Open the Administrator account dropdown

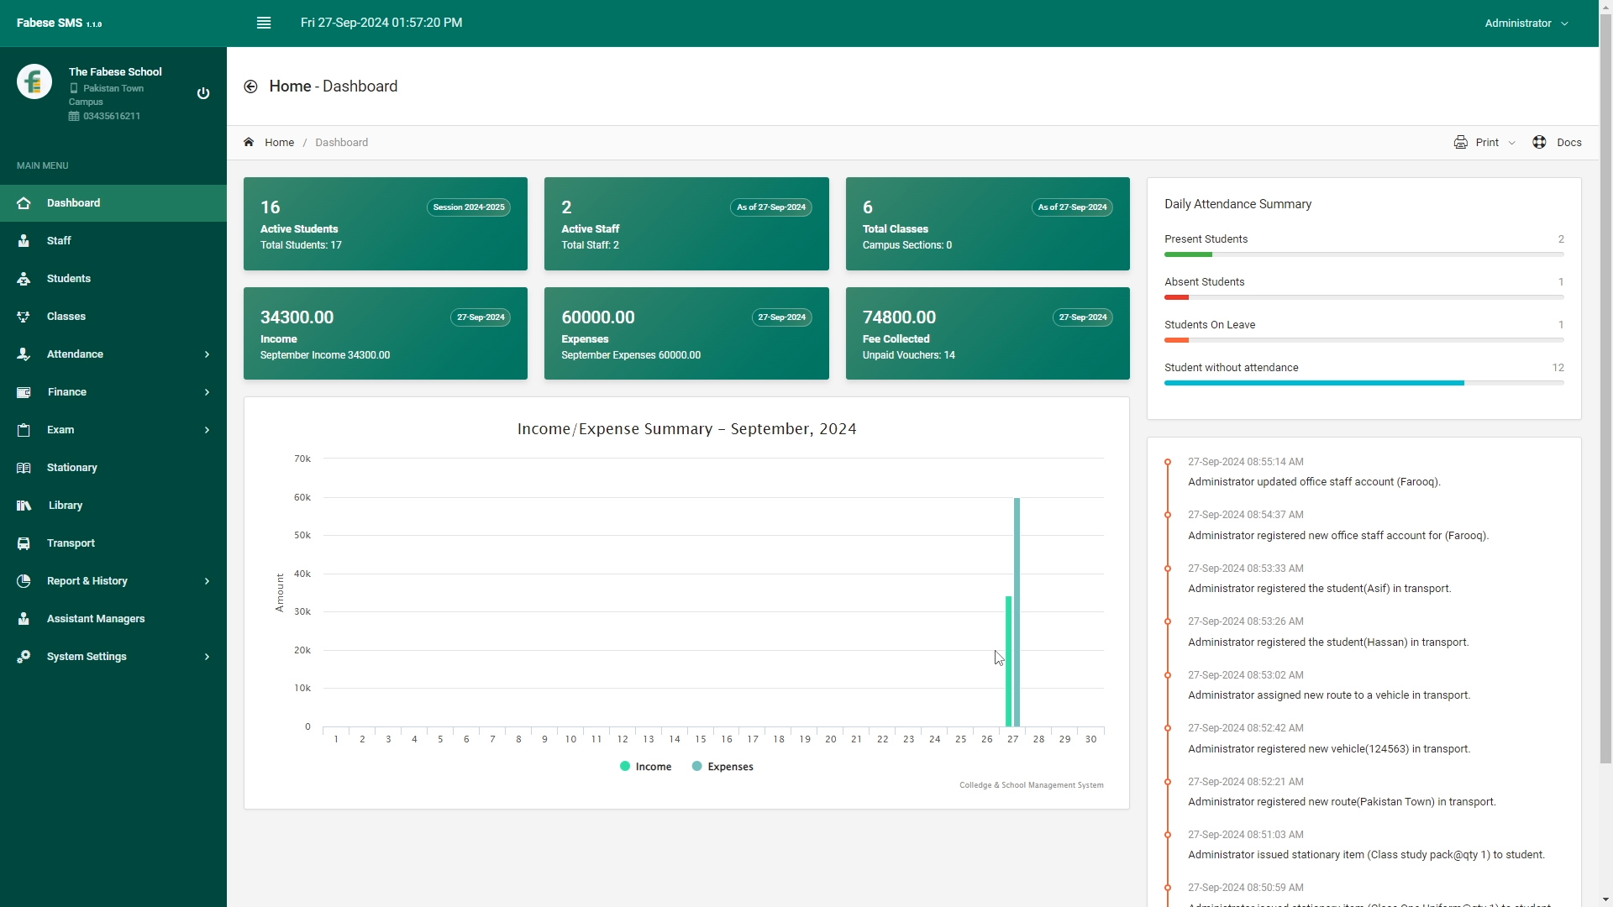(1526, 24)
